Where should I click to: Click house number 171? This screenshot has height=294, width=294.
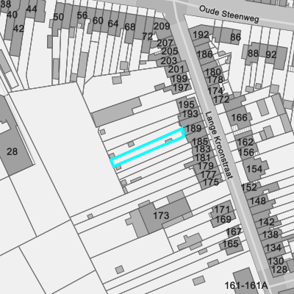(x=222, y=209)
